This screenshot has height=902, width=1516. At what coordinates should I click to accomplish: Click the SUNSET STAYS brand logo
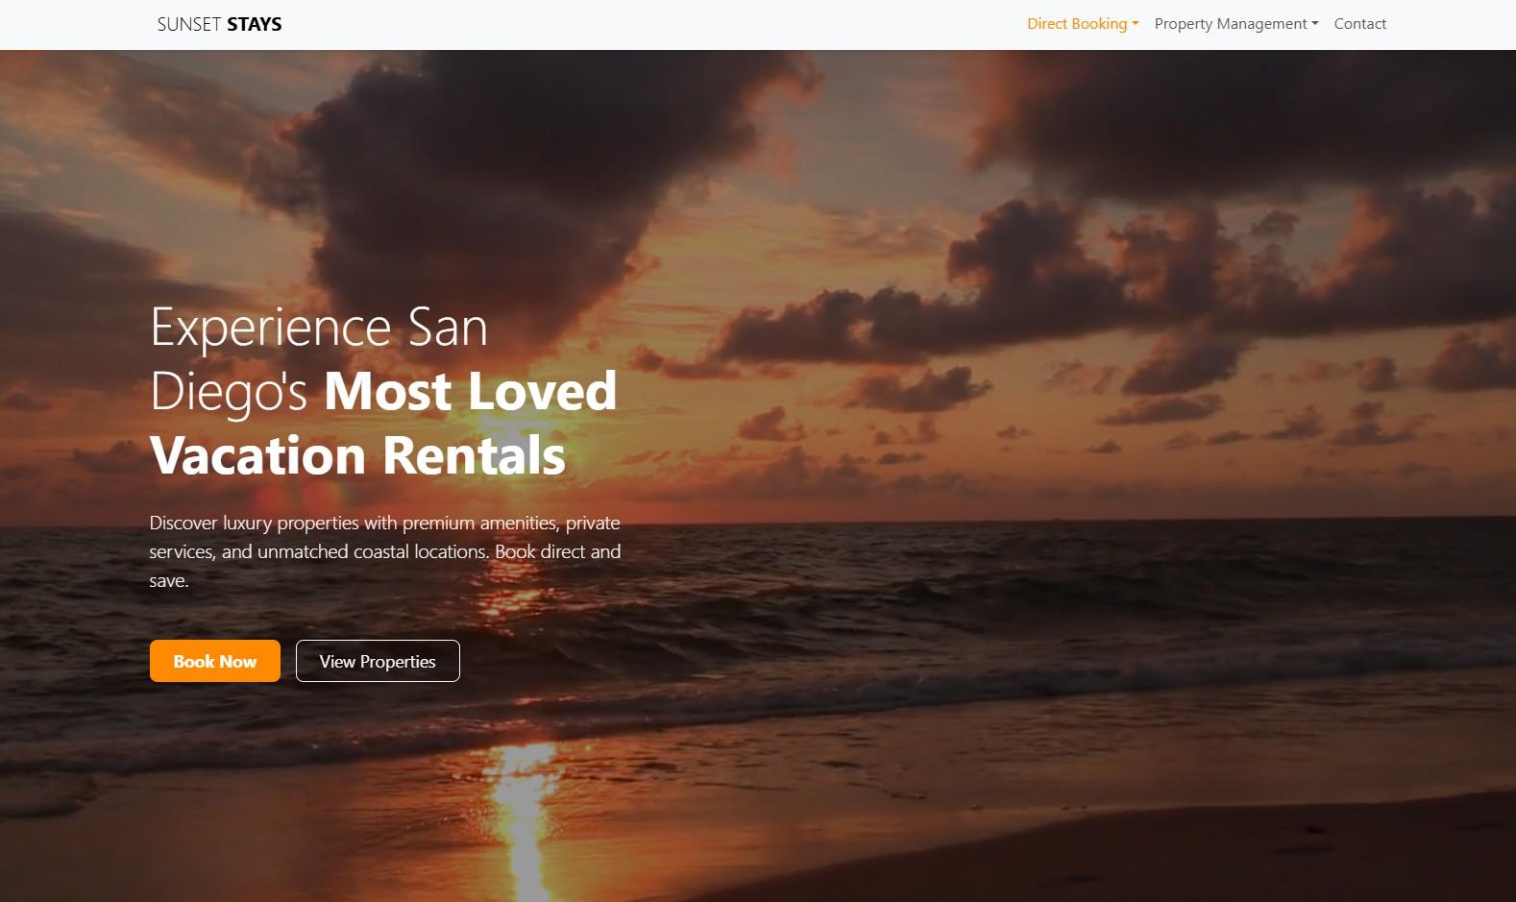pyautogui.click(x=219, y=24)
